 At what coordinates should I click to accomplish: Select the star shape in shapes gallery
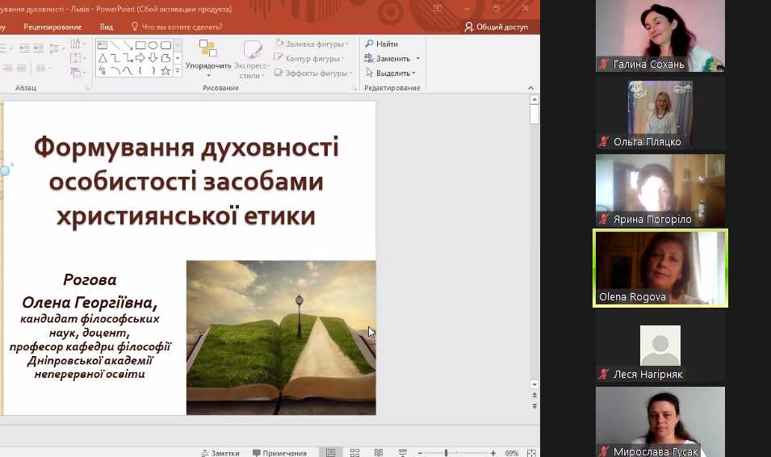[x=166, y=71]
